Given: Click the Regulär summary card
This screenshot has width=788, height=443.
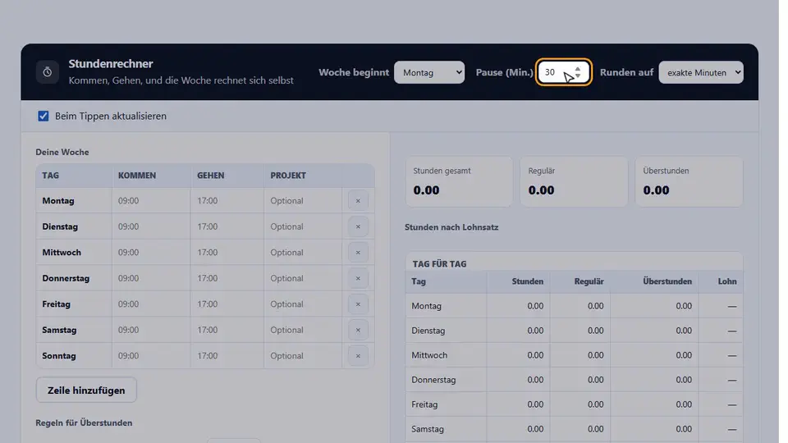Looking at the screenshot, I should pyautogui.click(x=574, y=181).
